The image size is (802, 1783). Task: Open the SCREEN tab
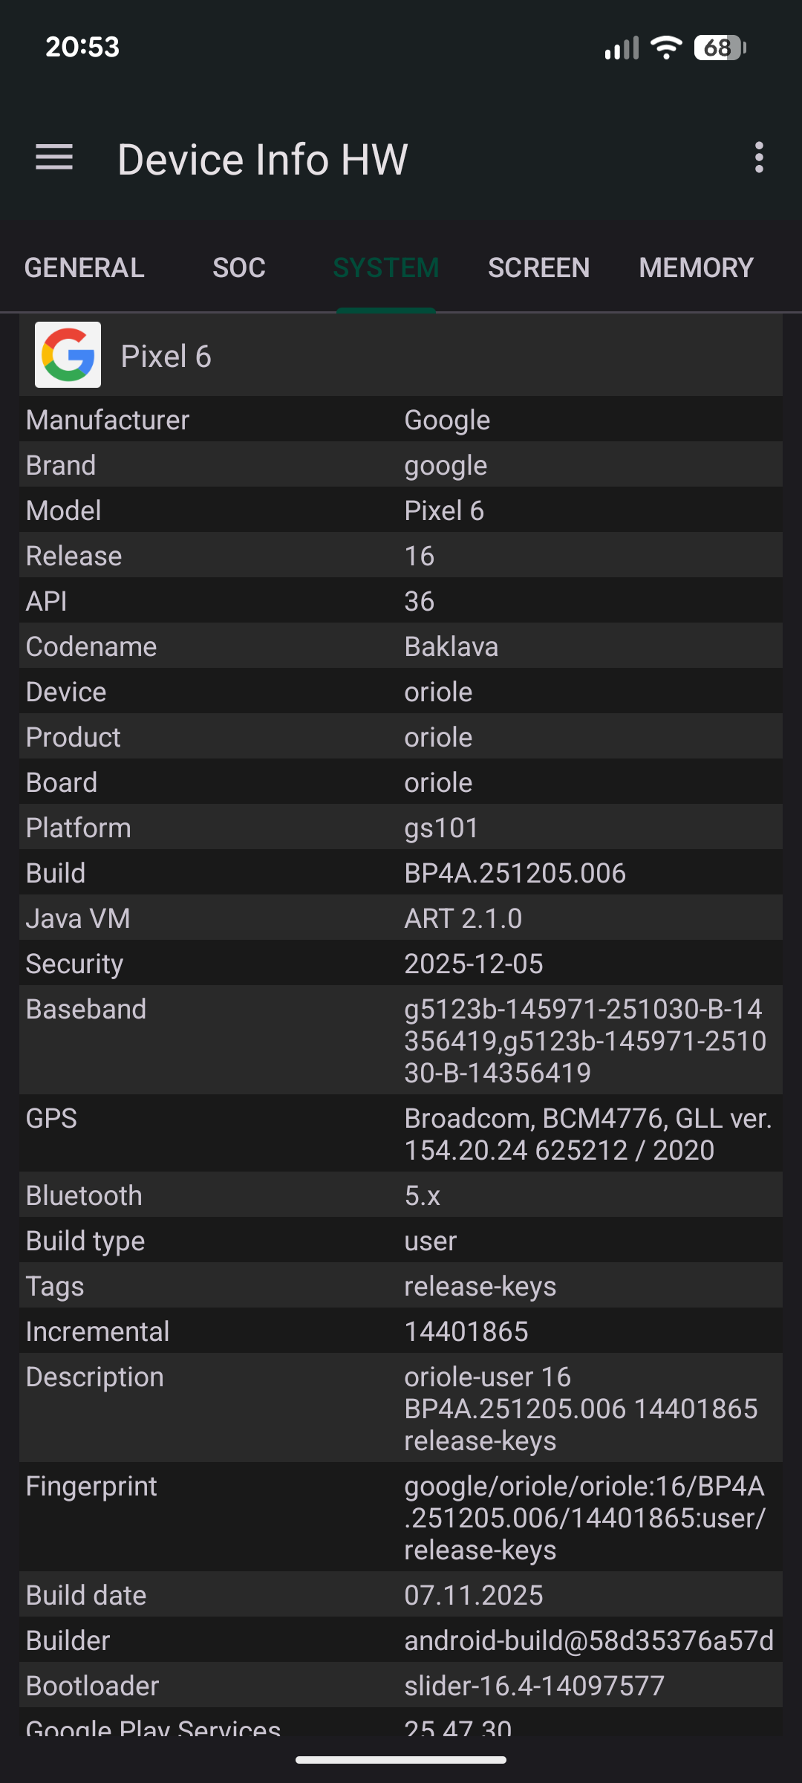(x=538, y=268)
